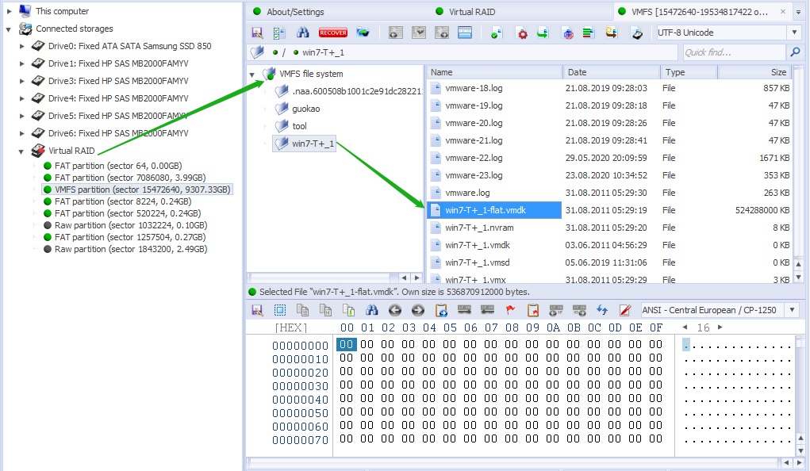The height and width of the screenshot is (471, 810).
Task: Click the red flag bookmark icon in the hex toolbar
Action: tap(510, 310)
